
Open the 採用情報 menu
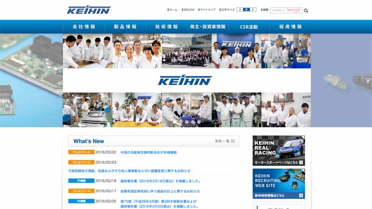tap(290, 27)
